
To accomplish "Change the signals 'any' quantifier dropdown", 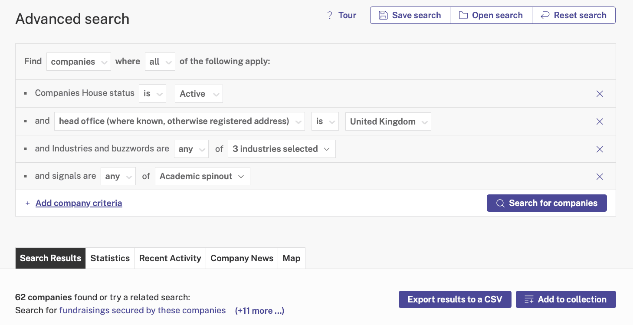I will click(118, 176).
